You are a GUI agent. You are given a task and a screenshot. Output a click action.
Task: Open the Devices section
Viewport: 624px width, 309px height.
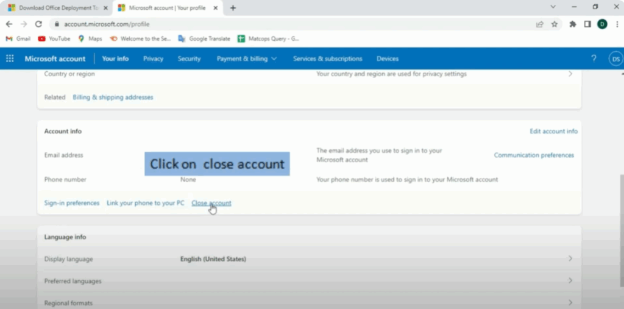[388, 59]
